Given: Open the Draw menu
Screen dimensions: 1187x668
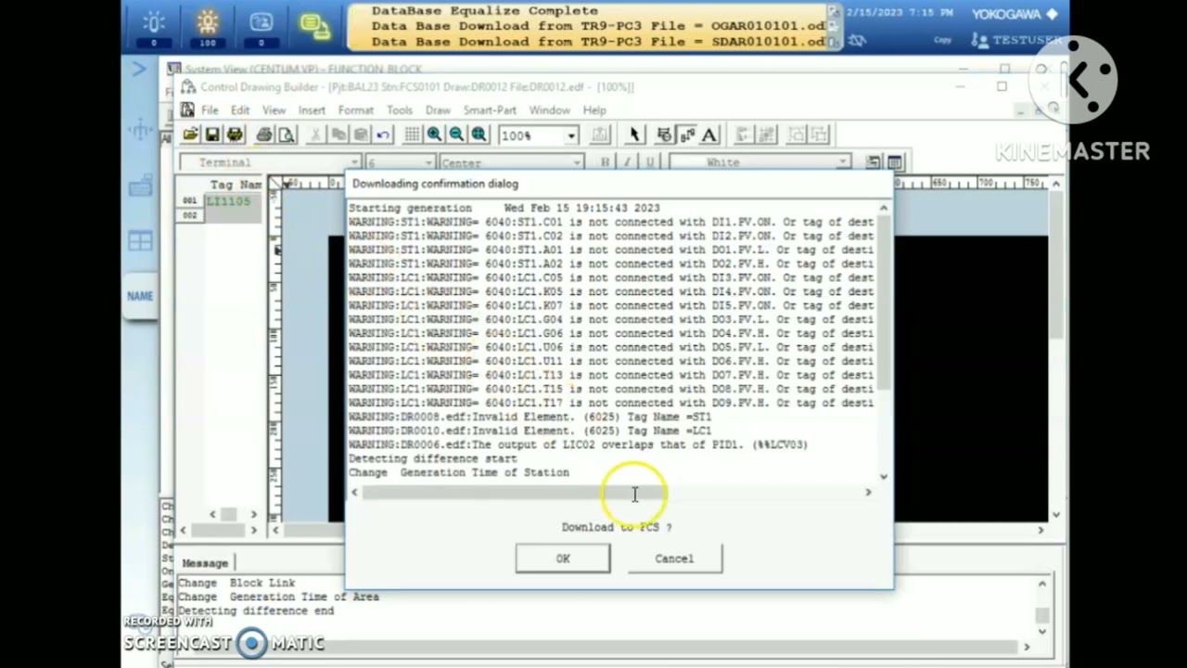Looking at the screenshot, I should point(438,110).
